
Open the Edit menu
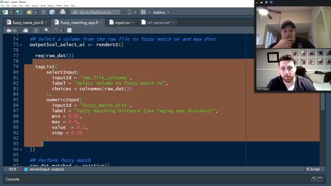8,6
